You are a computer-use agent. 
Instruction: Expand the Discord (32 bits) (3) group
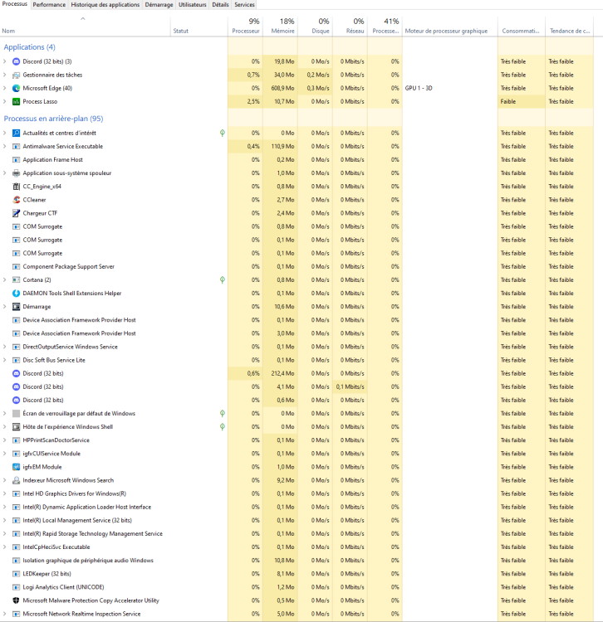pos(5,61)
